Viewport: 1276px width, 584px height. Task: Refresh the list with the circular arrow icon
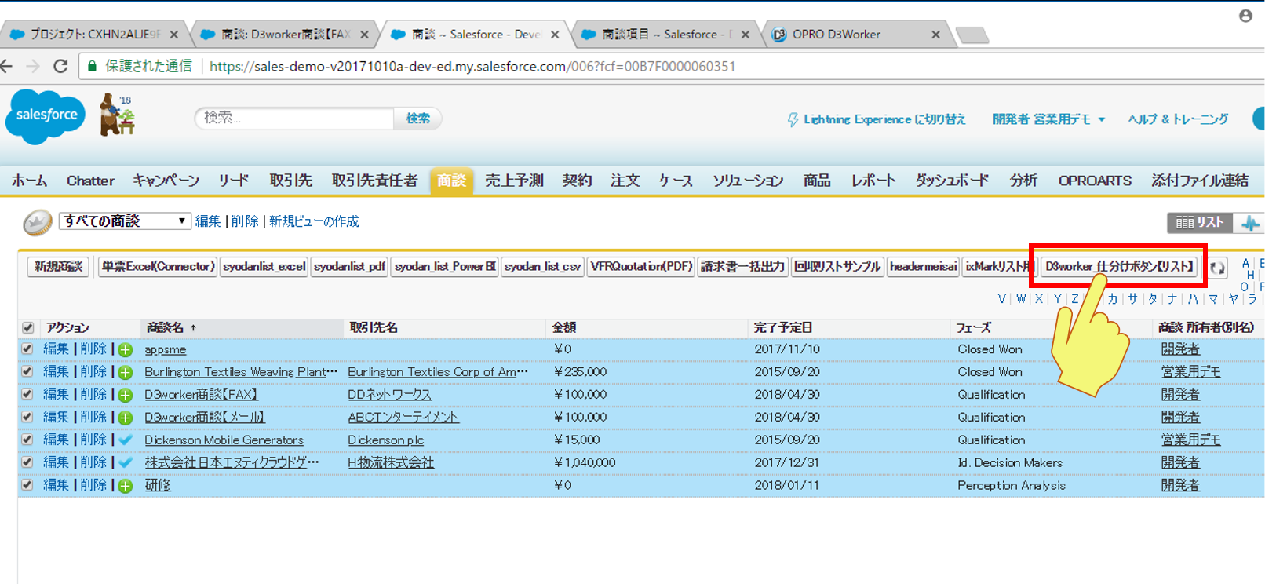(1217, 268)
